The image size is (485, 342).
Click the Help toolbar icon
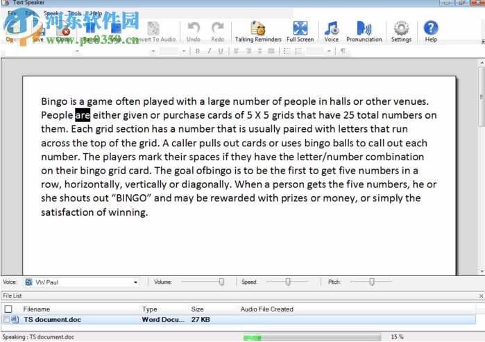pyautogui.click(x=431, y=31)
